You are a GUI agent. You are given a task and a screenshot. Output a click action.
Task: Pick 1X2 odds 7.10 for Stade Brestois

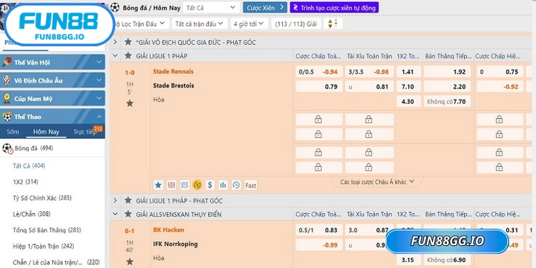pos(408,86)
